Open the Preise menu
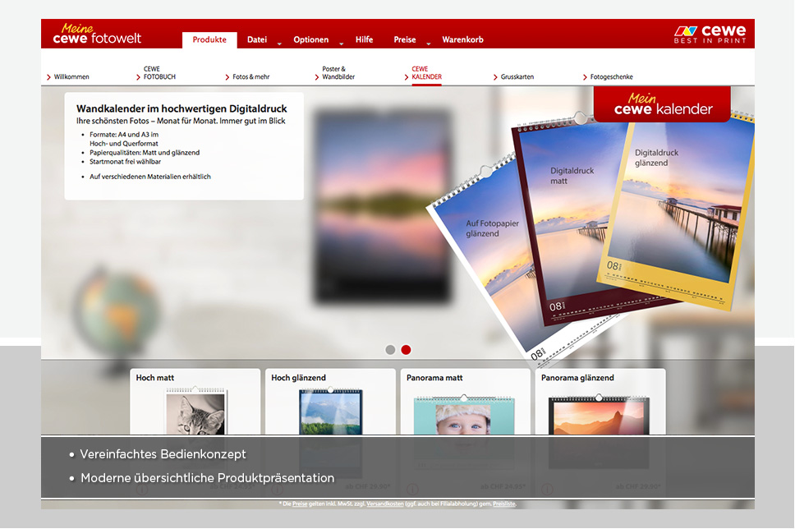The height and width of the screenshot is (529, 795). click(405, 39)
